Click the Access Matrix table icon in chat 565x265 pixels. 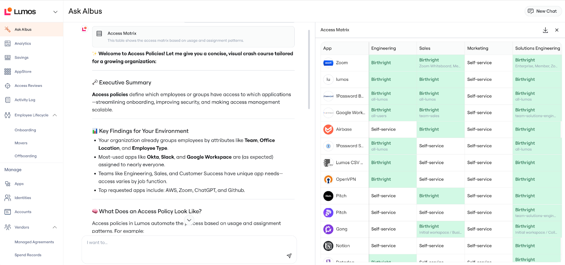(99, 34)
